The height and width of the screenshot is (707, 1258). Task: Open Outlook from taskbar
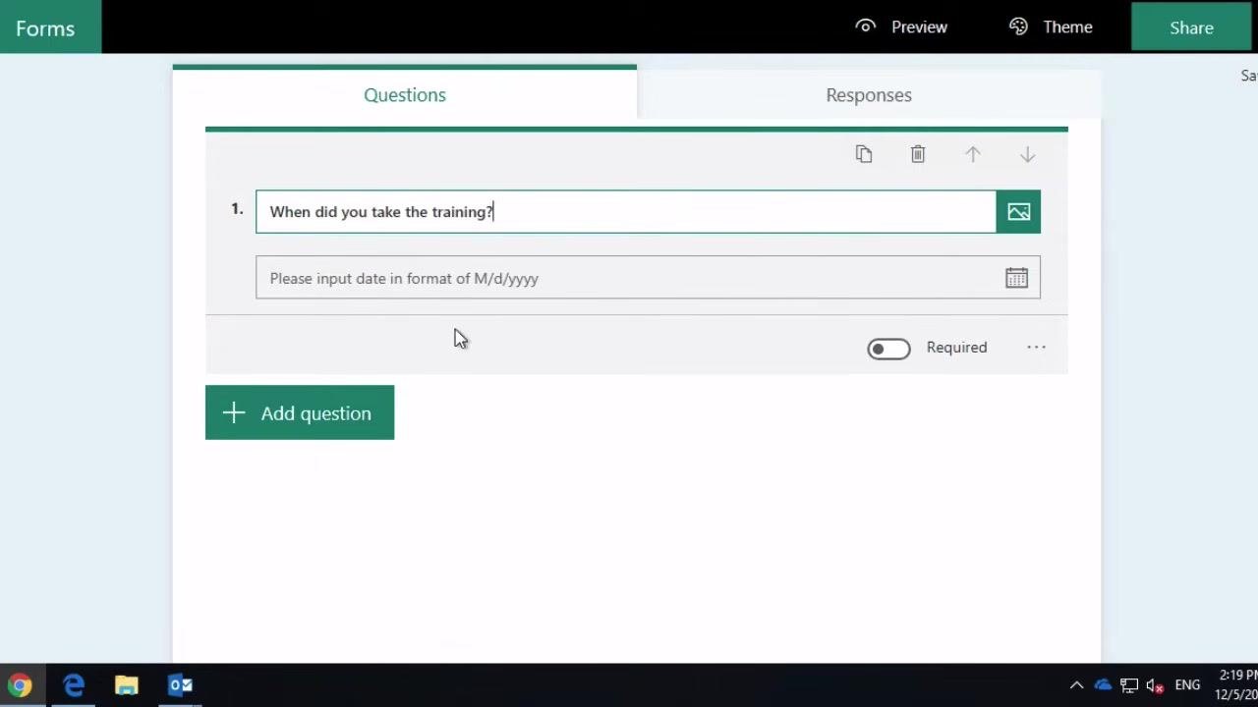(x=180, y=685)
